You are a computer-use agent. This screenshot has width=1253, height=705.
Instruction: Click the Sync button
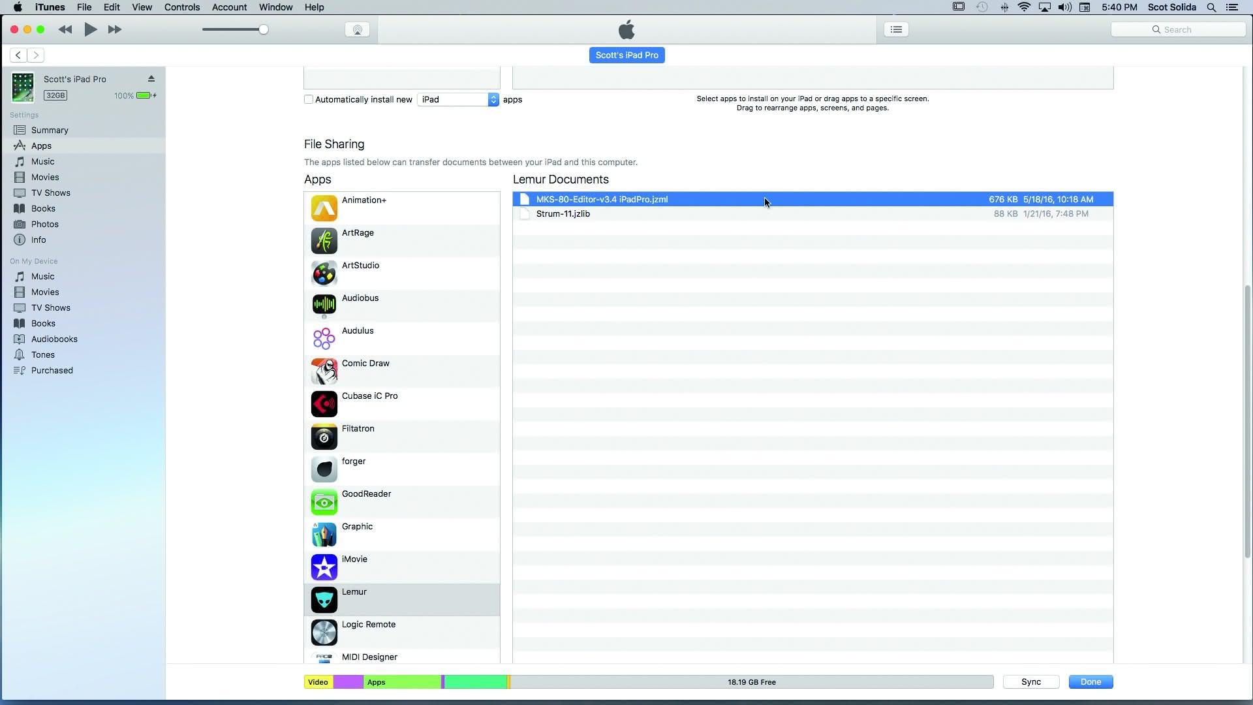click(x=1031, y=681)
